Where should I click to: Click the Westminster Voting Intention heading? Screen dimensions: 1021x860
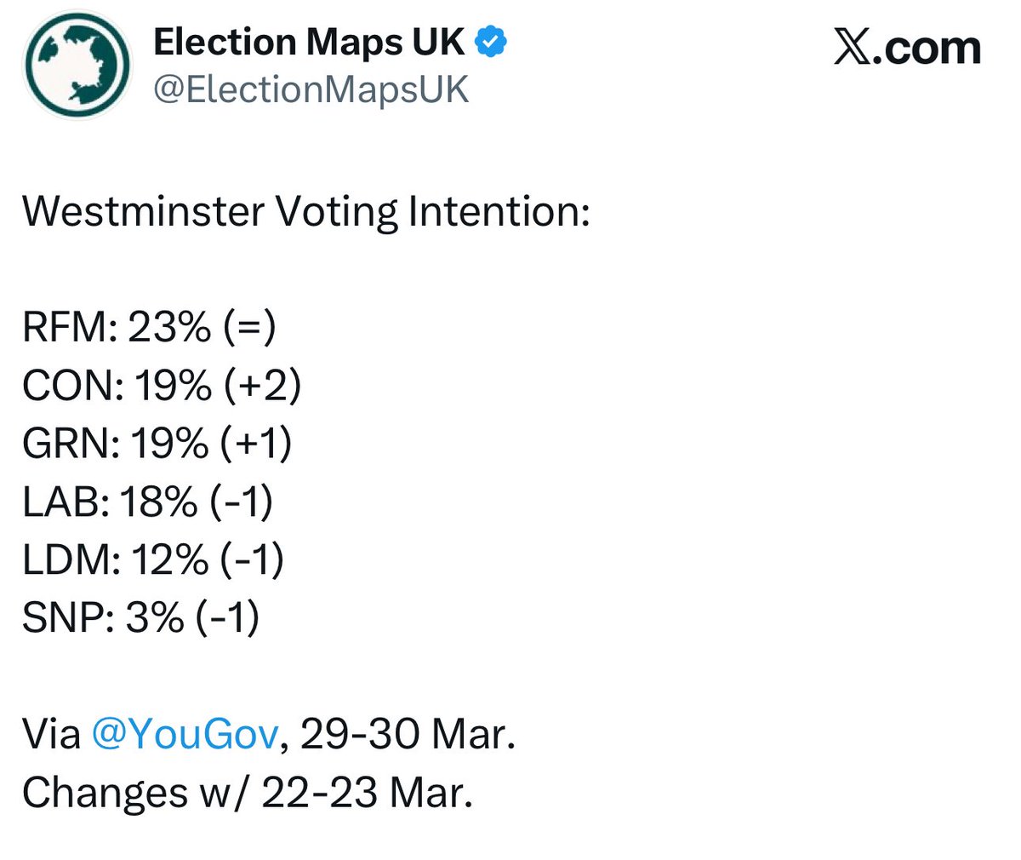[306, 210]
